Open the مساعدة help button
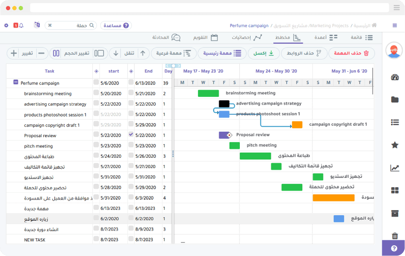This screenshot has width=405, height=256. (x=116, y=26)
